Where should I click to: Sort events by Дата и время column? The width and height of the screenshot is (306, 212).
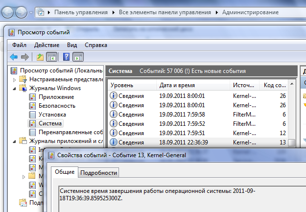174,86
